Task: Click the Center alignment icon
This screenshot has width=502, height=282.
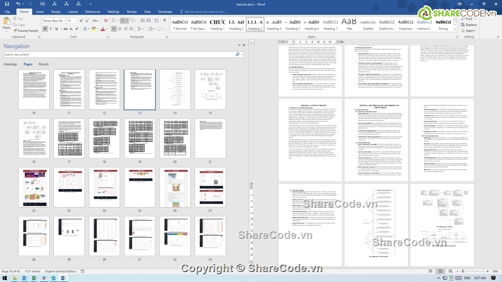Action: 120,29
